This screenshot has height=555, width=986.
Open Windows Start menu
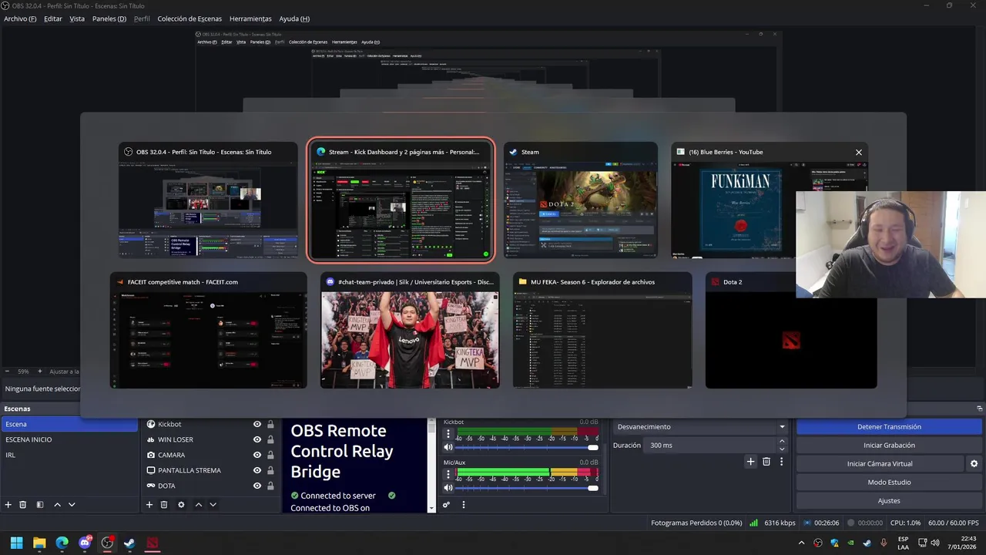16,543
